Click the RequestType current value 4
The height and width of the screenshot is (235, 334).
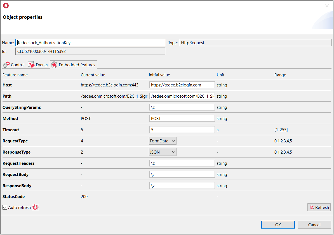(82, 141)
